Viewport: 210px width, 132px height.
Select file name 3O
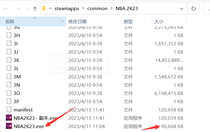click(x=17, y=93)
